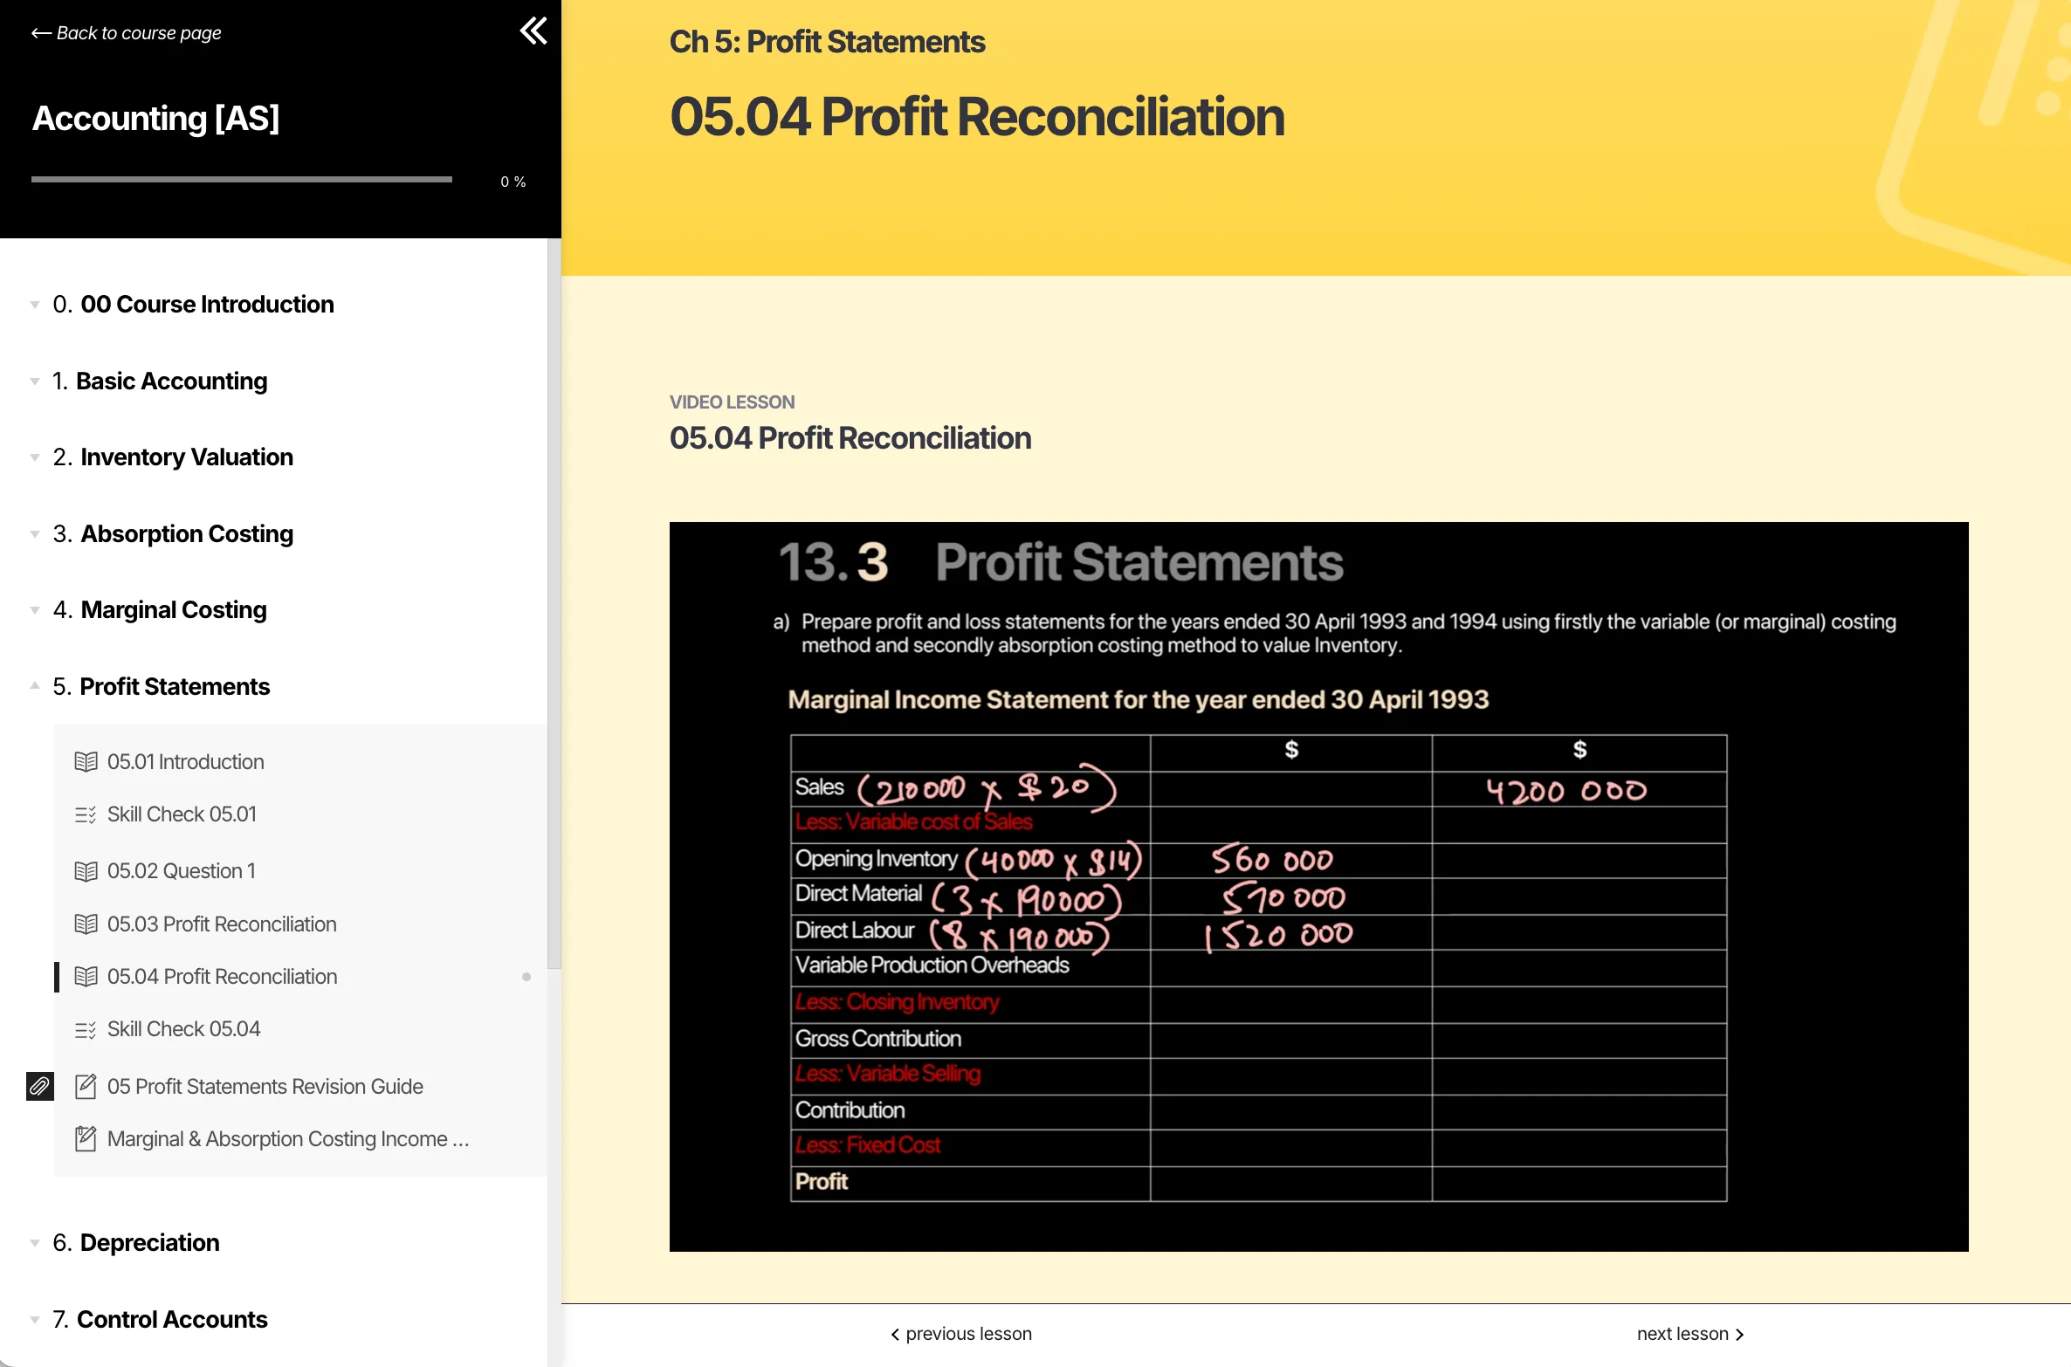Click icon beside Marginal & Absorption Costing
The width and height of the screenshot is (2071, 1367).
(x=86, y=1139)
